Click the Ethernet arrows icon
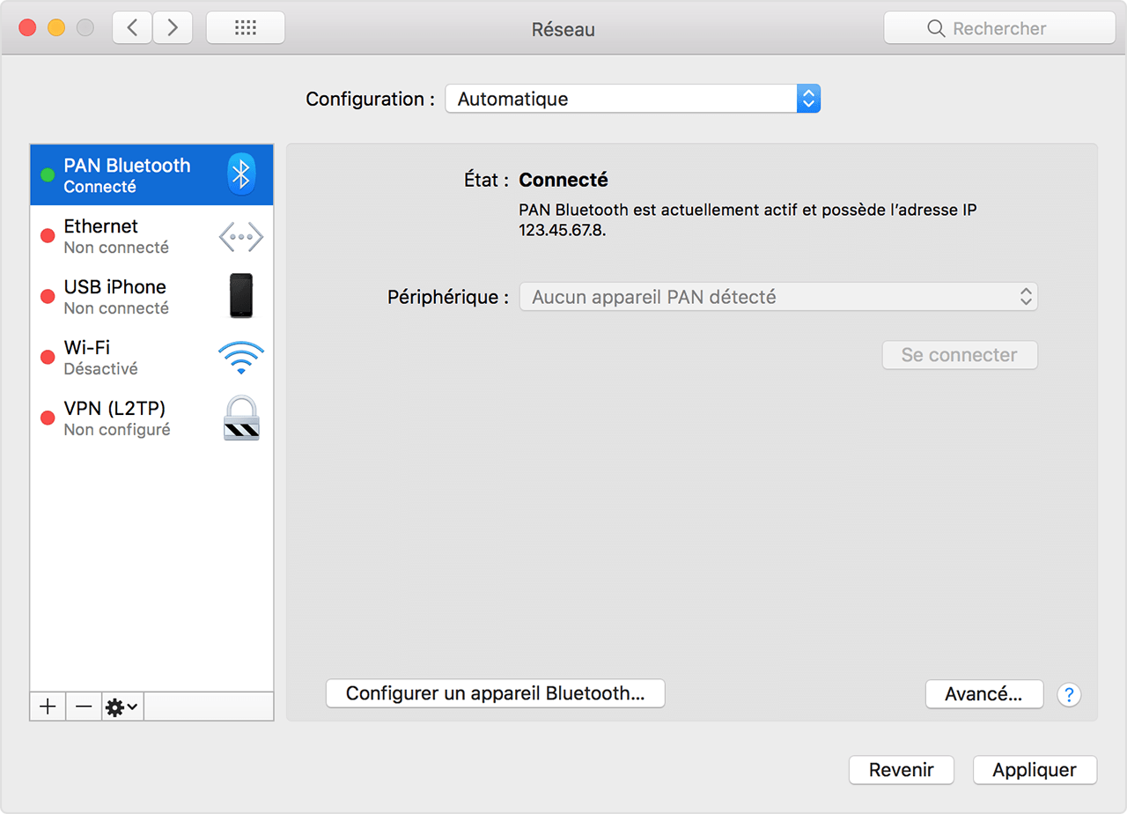1127x814 pixels. 241,236
